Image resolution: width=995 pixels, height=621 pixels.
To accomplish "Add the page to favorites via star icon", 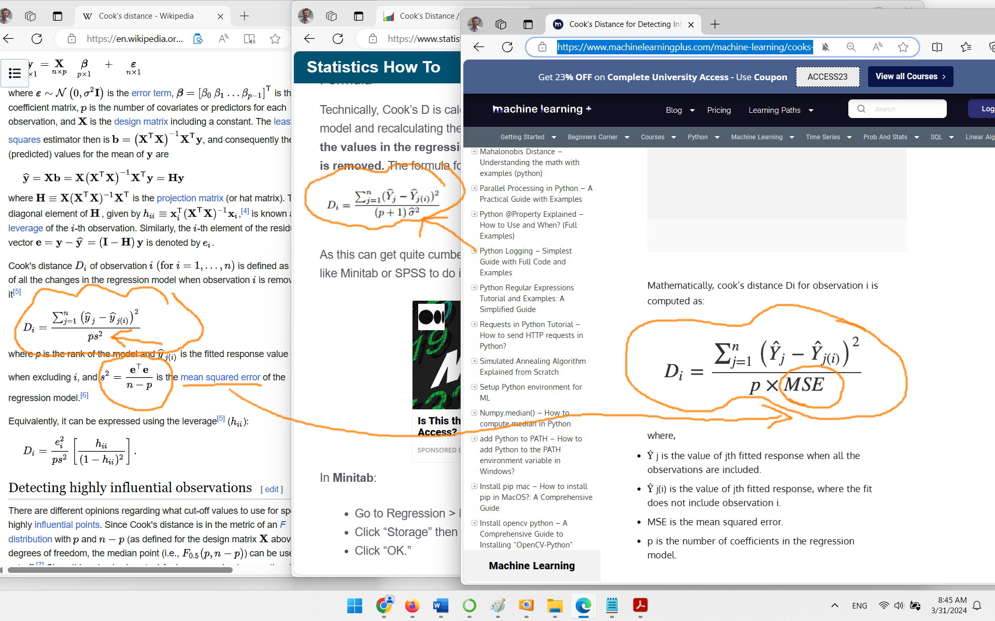I will (904, 47).
